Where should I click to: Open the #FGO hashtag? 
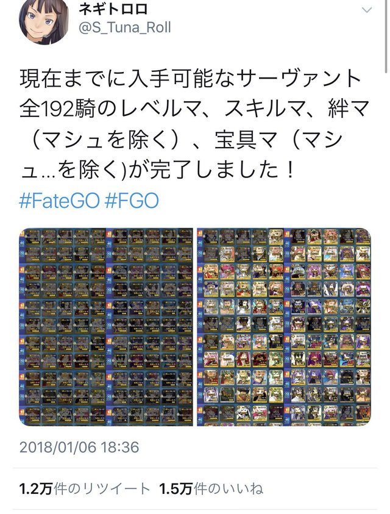coord(132,201)
